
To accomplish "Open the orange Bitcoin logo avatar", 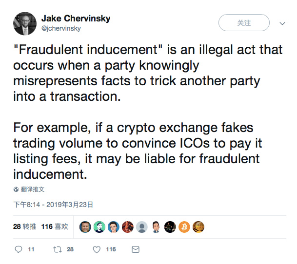I will click(x=184, y=226).
